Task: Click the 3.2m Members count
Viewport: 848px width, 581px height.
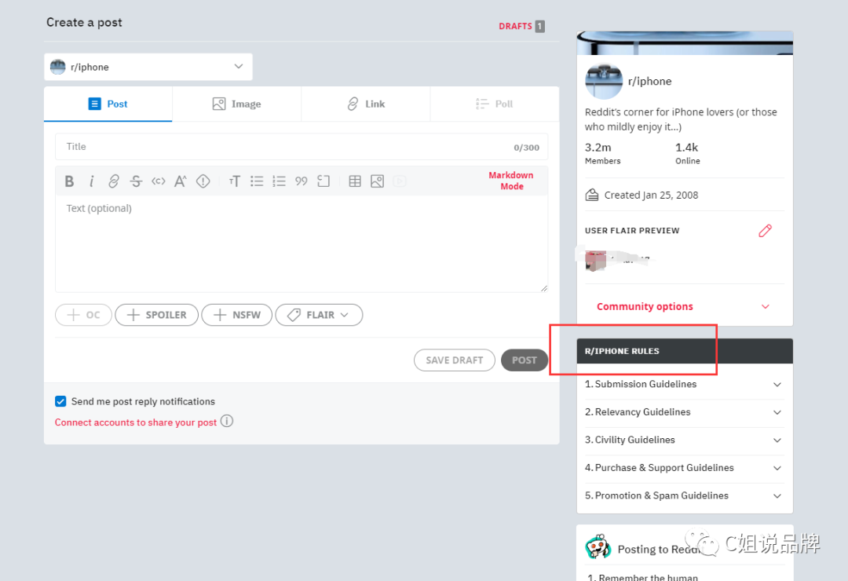Action: click(602, 153)
